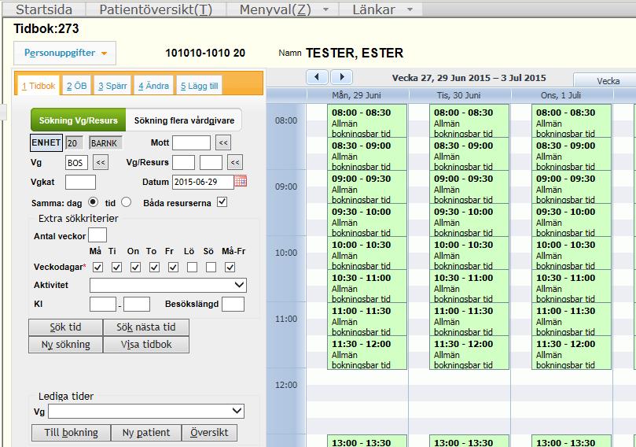Image resolution: width=636 pixels, height=447 pixels.
Task: Click the Till bokning button
Action: pos(71,432)
